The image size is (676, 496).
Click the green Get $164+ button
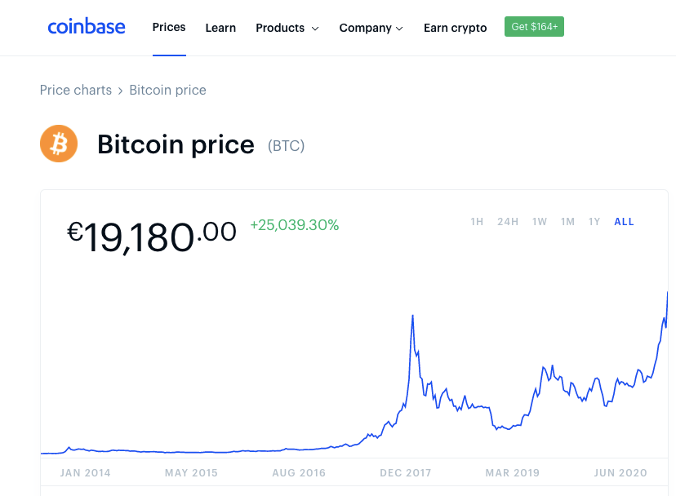tap(534, 27)
